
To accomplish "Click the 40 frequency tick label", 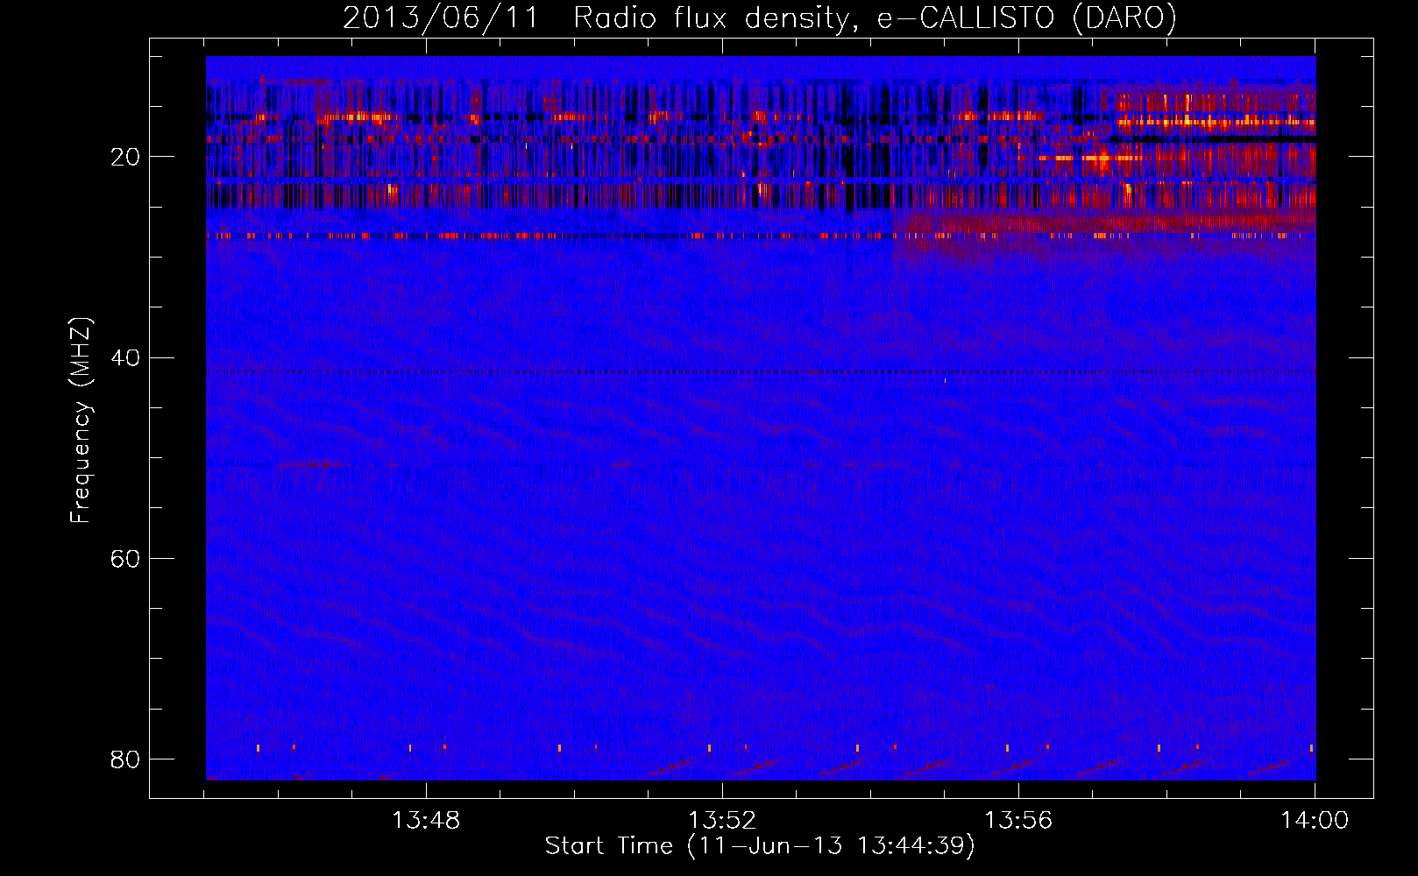I will tap(125, 357).
